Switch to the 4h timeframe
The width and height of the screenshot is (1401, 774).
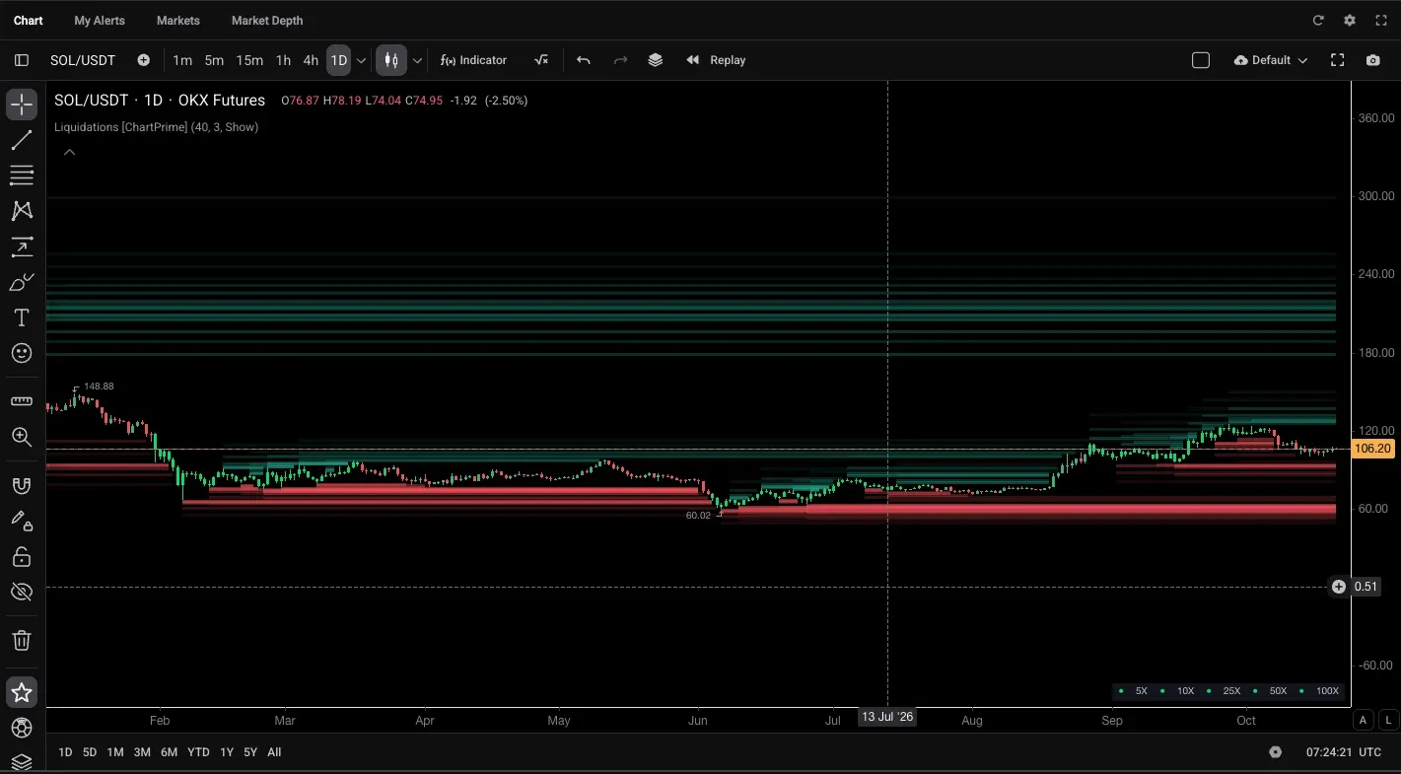311,60
